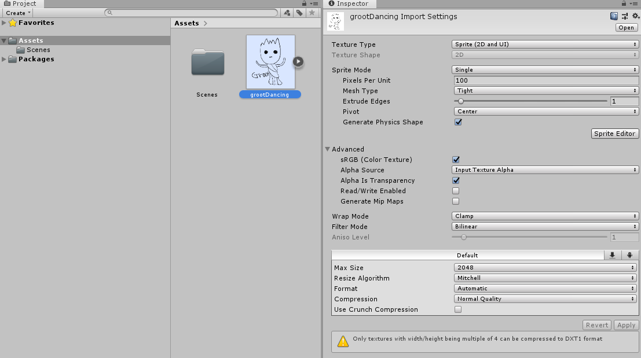Click the Revert button

[x=597, y=325]
